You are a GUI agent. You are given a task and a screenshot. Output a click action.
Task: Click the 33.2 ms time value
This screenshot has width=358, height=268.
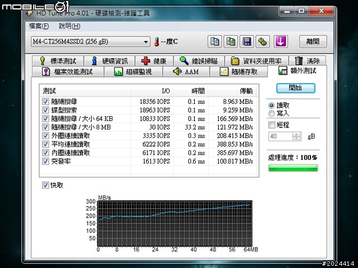tap(195, 127)
